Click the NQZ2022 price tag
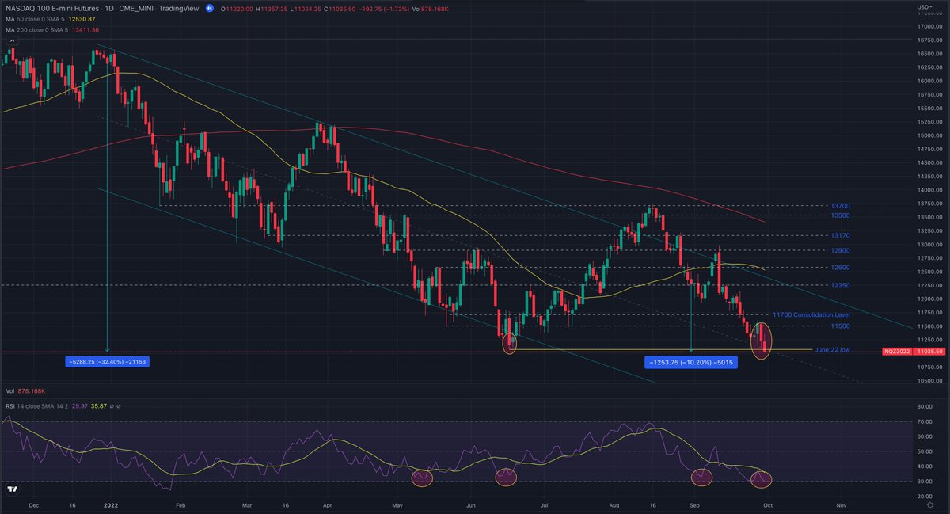The height and width of the screenshot is (514, 950). pyautogui.click(x=897, y=350)
